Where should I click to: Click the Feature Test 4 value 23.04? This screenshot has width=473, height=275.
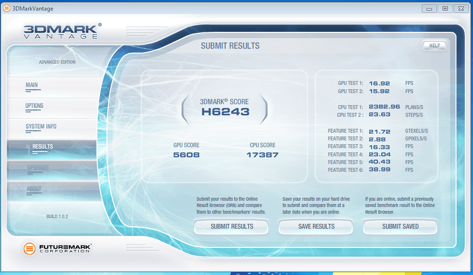(379, 154)
